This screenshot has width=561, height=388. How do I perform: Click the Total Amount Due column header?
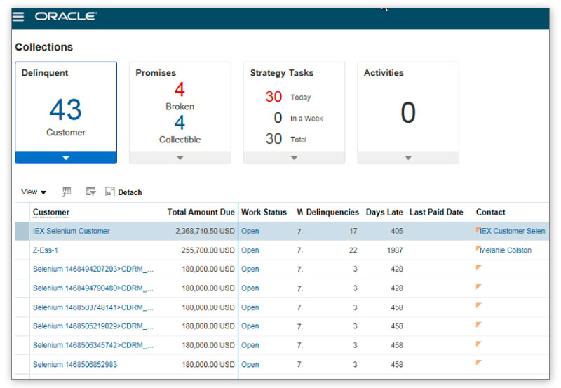pyautogui.click(x=201, y=212)
